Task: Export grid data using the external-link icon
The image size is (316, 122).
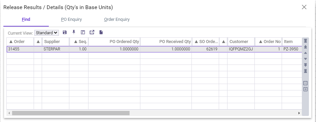Action: tap(92, 32)
